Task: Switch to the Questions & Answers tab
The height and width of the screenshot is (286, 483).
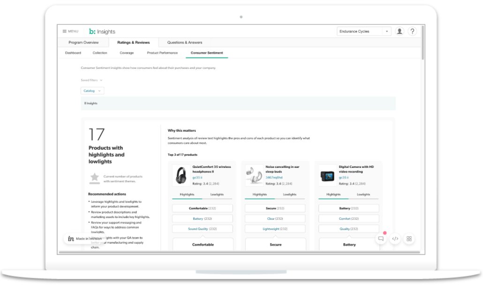Action: [x=185, y=42]
